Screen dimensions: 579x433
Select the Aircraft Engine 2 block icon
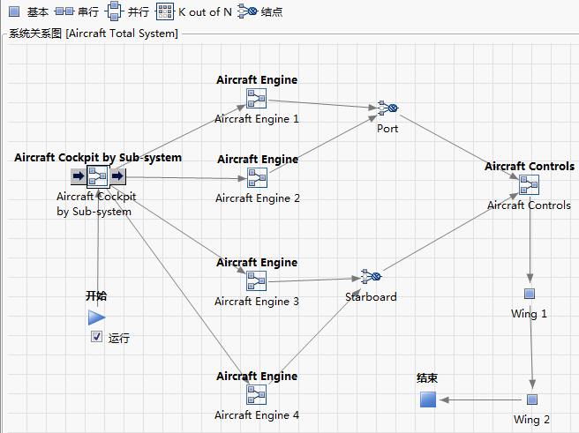(x=257, y=177)
